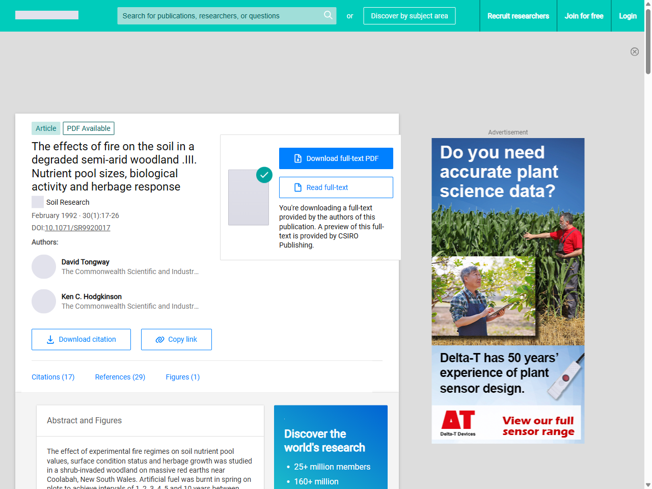
Task: Open David Tongway's profile link
Action: [x=86, y=262]
